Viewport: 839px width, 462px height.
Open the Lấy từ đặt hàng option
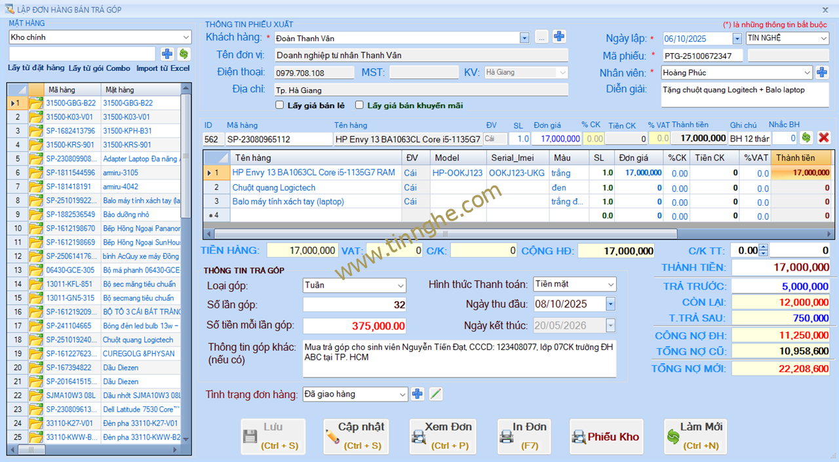click(36, 68)
